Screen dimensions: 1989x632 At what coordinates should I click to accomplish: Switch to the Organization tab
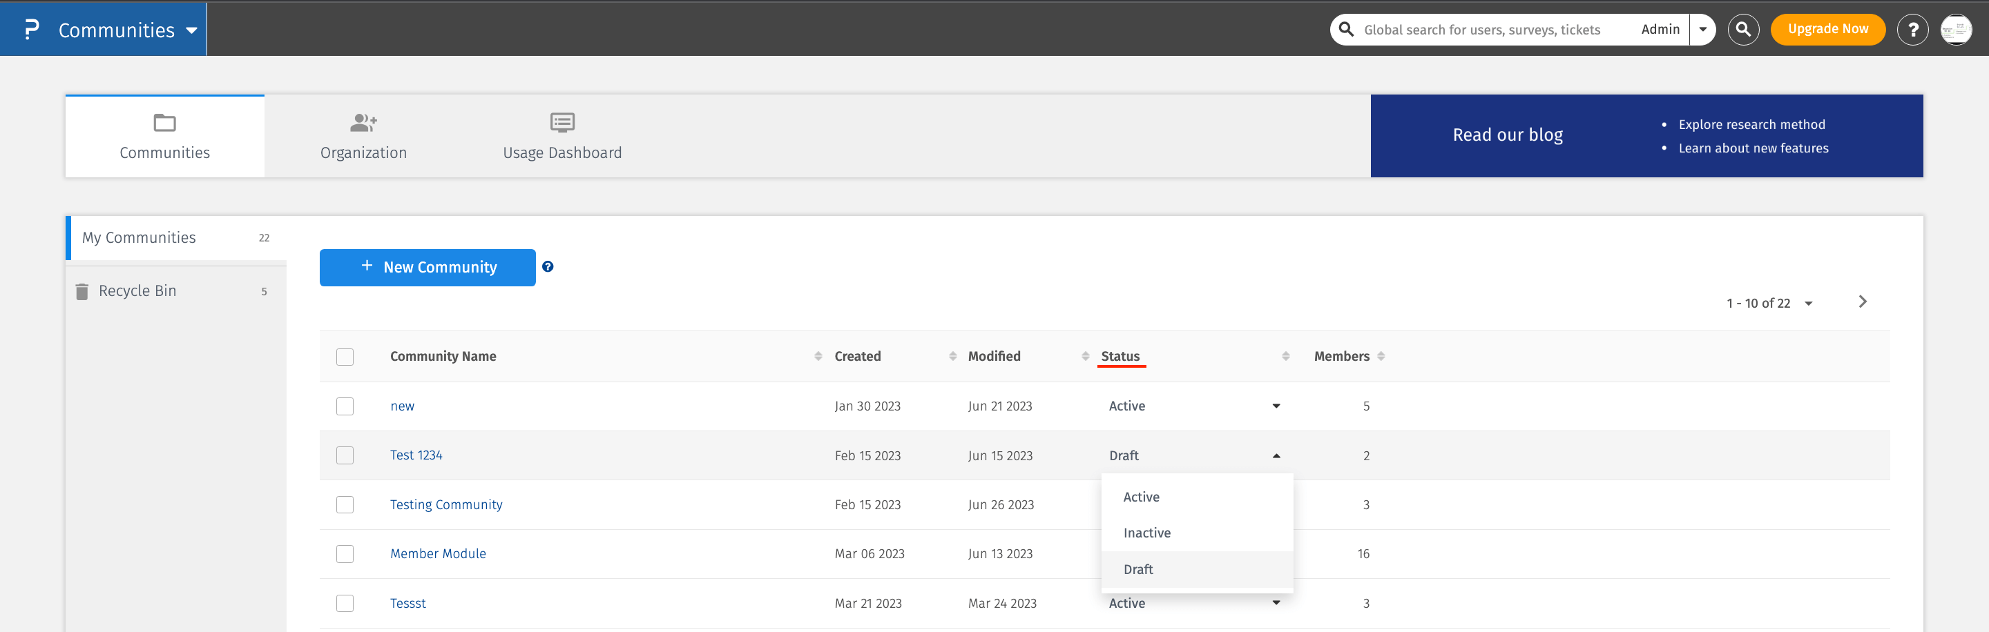click(363, 136)
